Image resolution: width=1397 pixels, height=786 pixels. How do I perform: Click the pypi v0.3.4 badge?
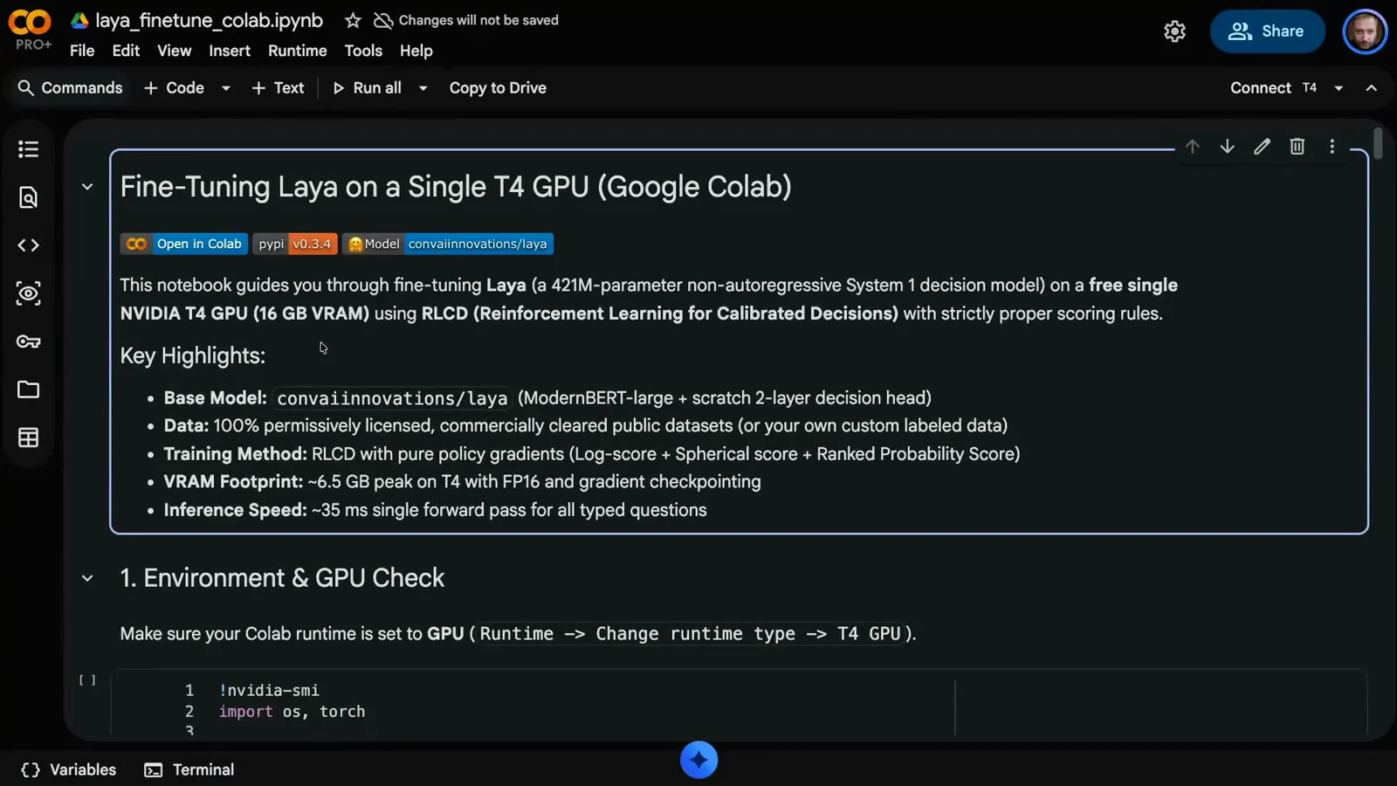tap(295, 244)
